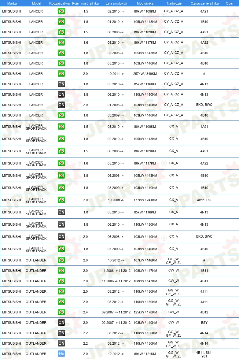
Task: Click the 4B11 T/C engine code
Action: pos(204,200)
